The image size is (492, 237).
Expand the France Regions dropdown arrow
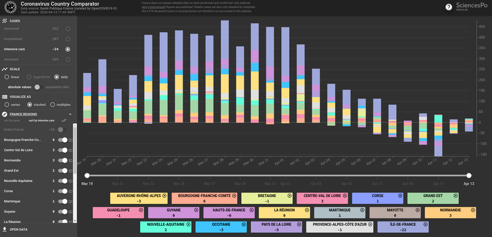tap(70, 114)
